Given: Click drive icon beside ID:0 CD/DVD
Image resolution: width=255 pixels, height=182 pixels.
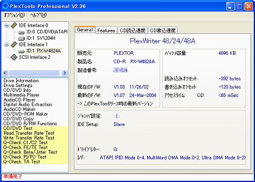Looking at the screenshot, I should (x=21, y=32).
